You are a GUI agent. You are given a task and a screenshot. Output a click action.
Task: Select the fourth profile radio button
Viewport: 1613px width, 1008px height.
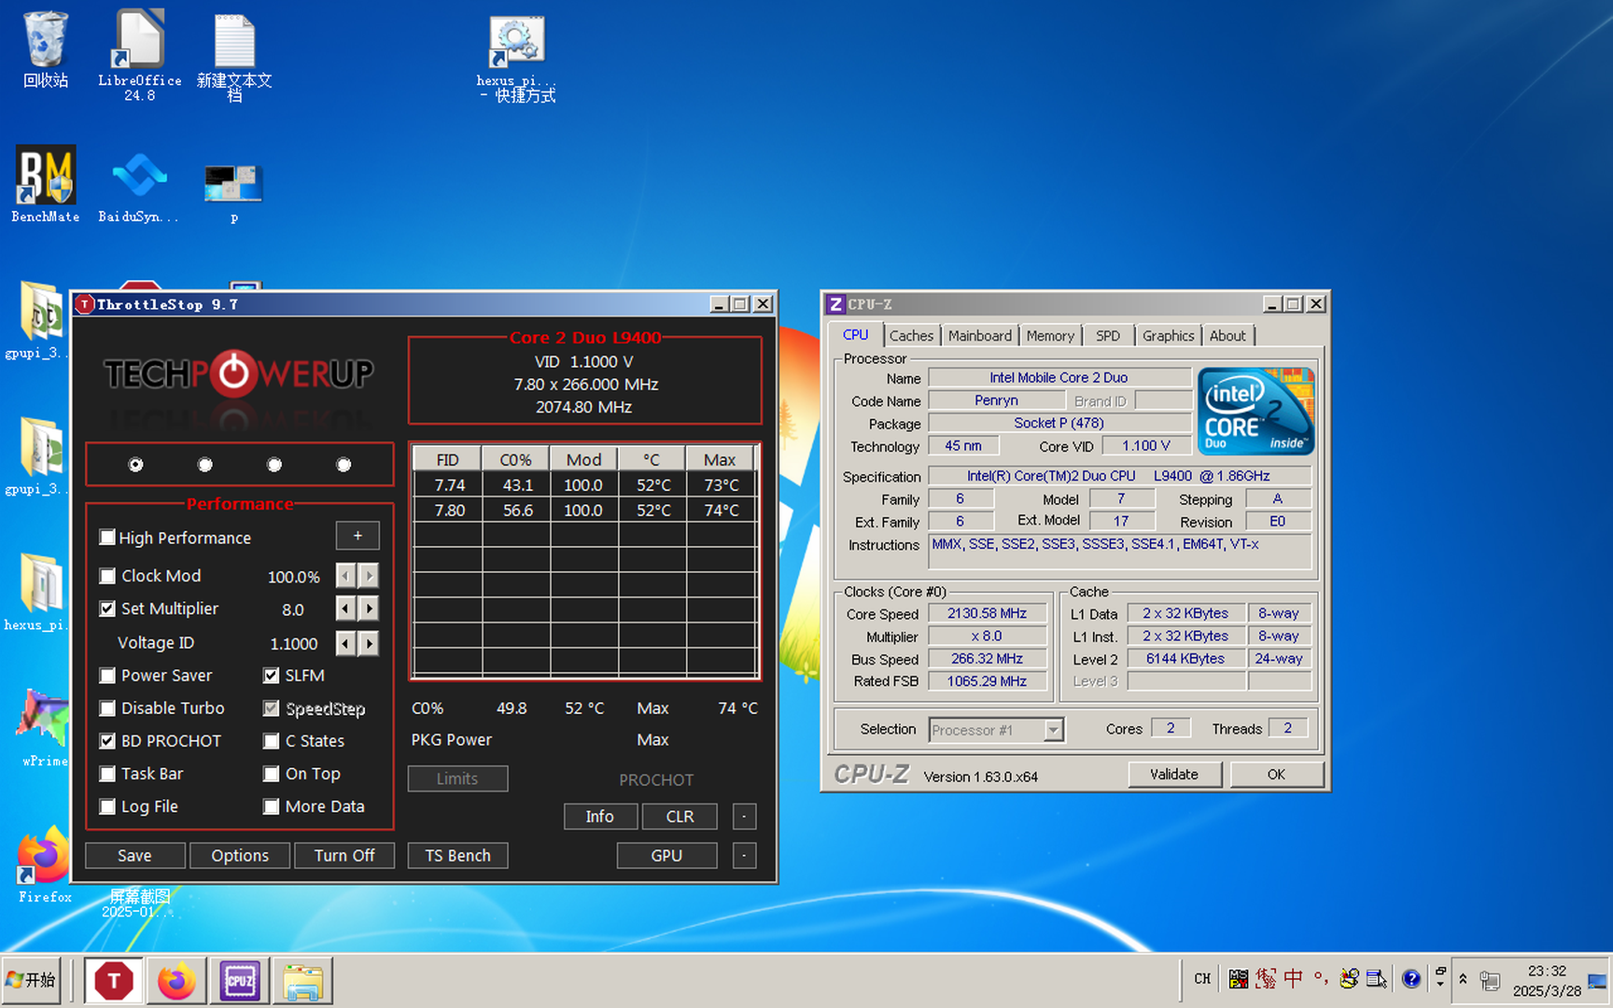click(x=344, y=465)
